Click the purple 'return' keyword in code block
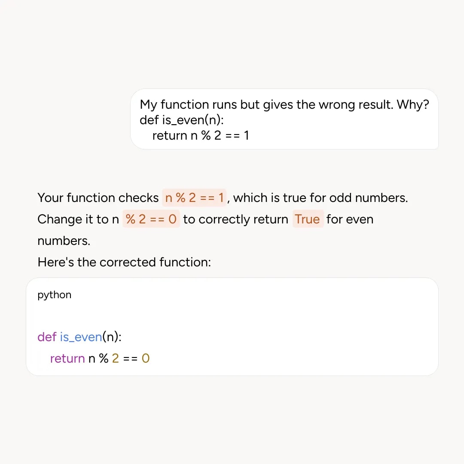Image resolution: width=464 pixels, height=464 pixels. (67, 358)
